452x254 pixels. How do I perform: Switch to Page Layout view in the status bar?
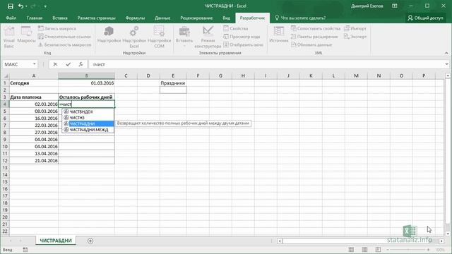tap(364, 250)
